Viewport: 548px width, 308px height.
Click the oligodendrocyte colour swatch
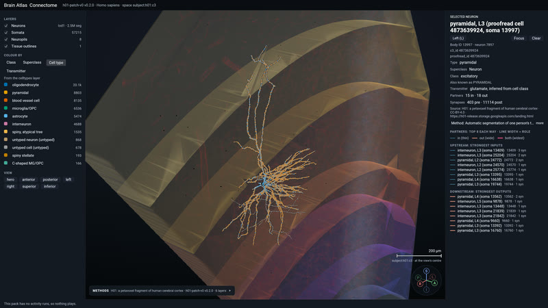pos(5,85)
